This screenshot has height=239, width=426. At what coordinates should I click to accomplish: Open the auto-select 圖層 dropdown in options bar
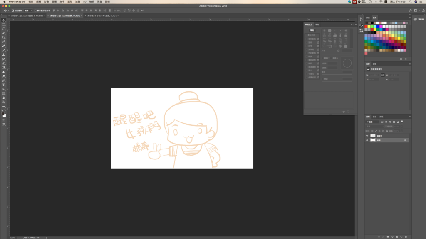coord(27,10)
